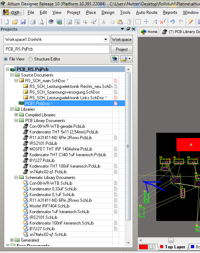This screenshot has width=200, height=253.
Task: Pin the Projects panel with the pushpin
Action: coord(128,29)
